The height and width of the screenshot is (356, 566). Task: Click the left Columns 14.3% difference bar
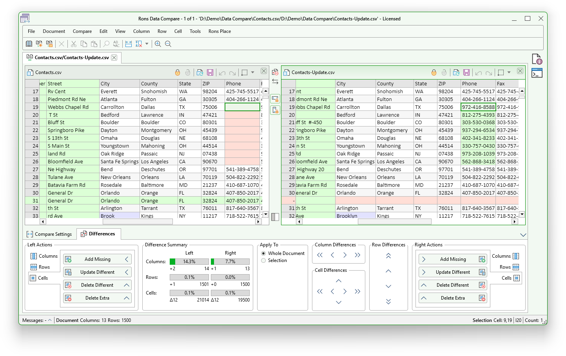click(x=189, y=262)
